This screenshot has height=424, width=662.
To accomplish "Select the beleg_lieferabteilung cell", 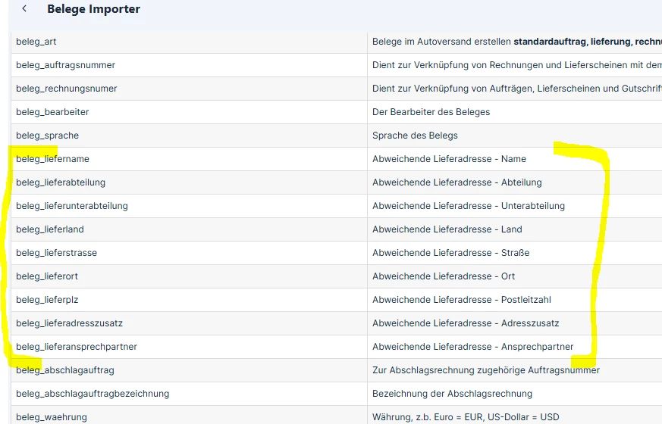I will tap(189, 182).
